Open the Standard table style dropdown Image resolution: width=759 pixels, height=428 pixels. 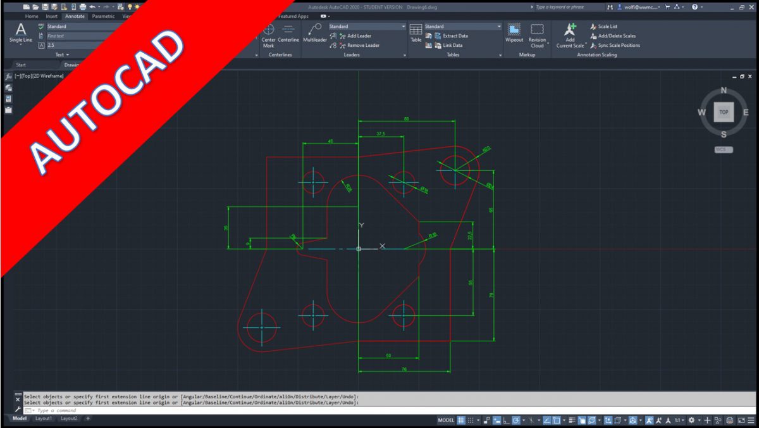point(500,25)
